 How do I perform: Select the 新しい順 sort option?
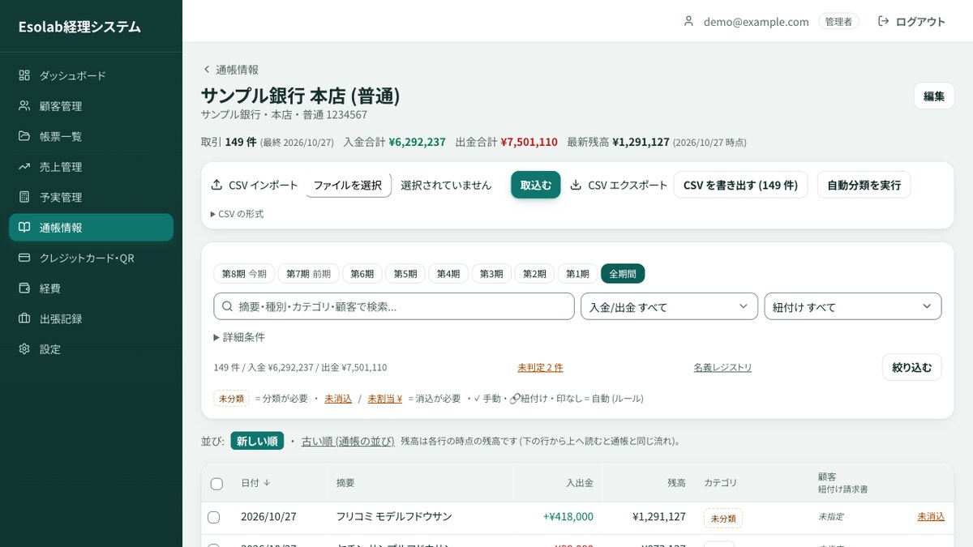(x=257, y=441)
